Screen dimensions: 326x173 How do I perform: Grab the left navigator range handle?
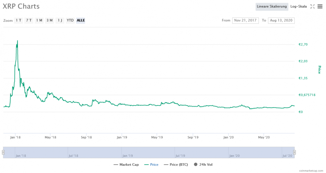[x=3, y=152]
